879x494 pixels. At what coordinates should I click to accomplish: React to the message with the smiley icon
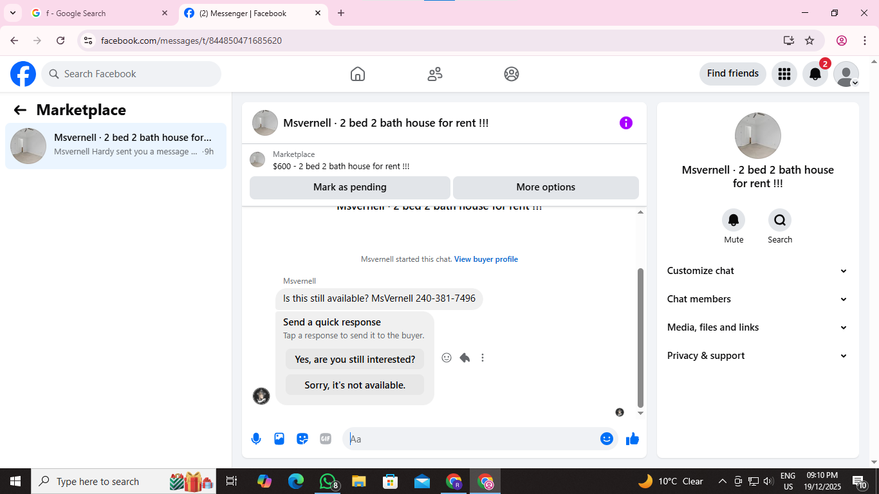447,358
